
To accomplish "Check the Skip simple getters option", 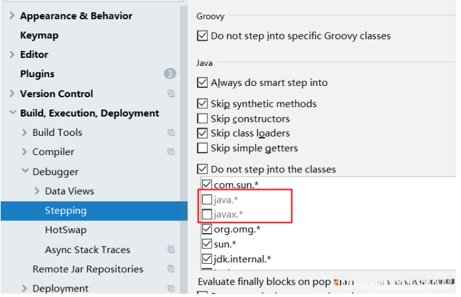I will coord(203,148).
